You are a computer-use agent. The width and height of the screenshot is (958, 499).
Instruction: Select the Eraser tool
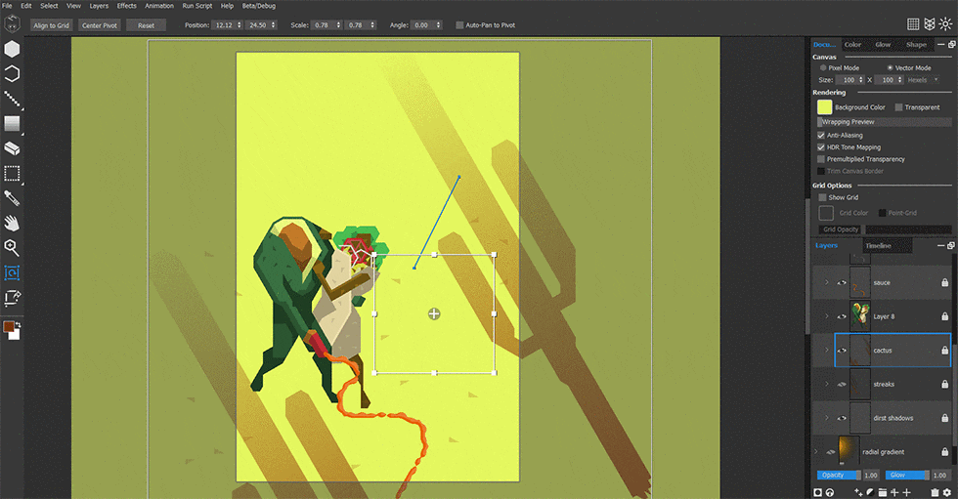12,149
